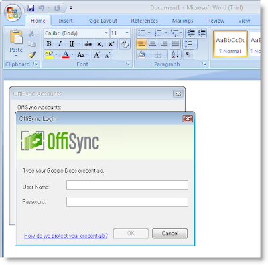Undo the last action
The image size is (268, 265).
42,8
